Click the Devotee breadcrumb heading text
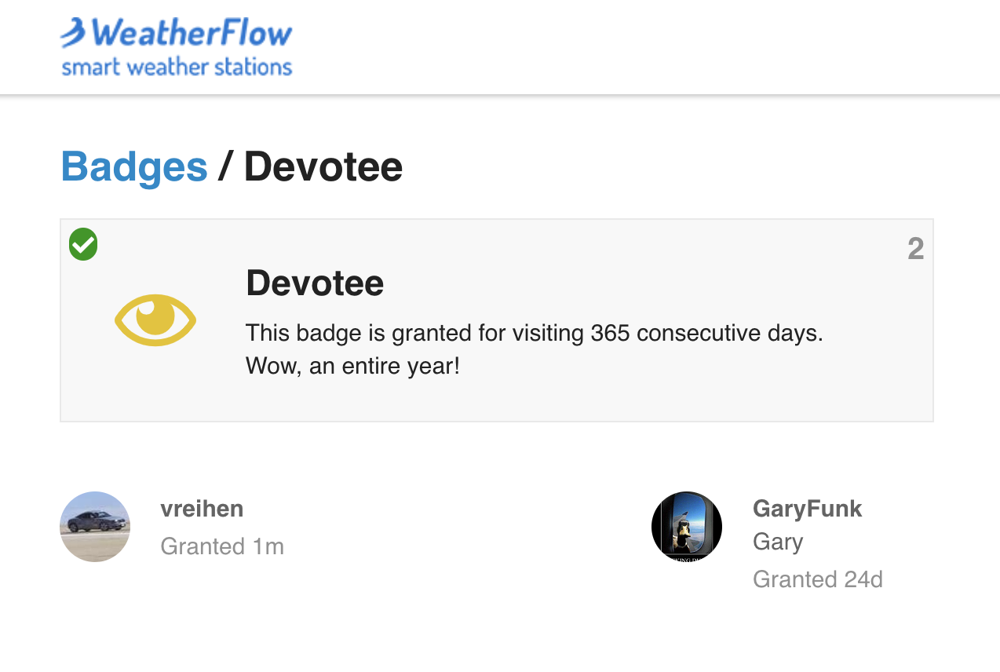 click(x=323, y=166)
